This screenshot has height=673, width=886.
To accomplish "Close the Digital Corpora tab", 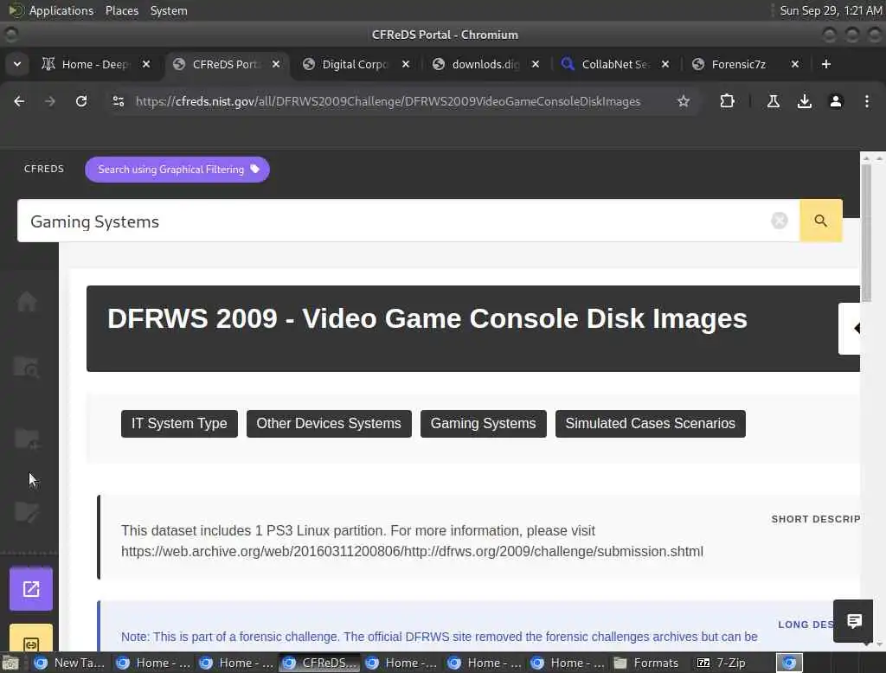I will click(405, 64).
